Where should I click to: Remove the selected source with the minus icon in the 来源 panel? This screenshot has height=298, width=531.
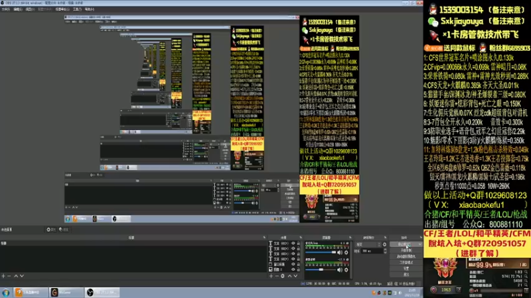click(277, 276)
